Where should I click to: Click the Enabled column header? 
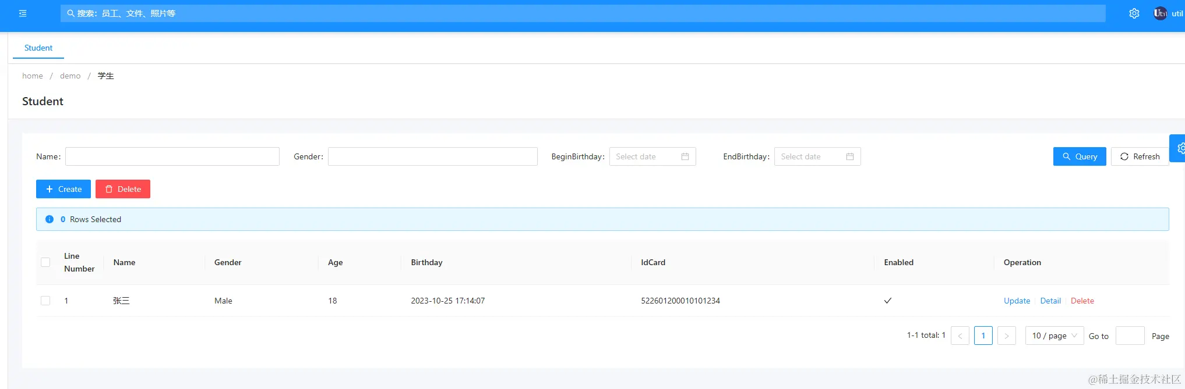click(x=898, y=262)
